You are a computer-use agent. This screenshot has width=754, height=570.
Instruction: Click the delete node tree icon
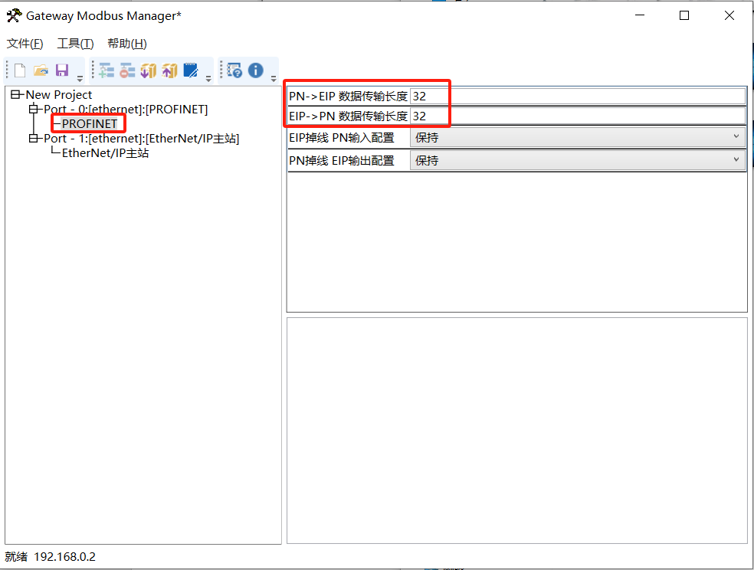[x=127, y=70]
